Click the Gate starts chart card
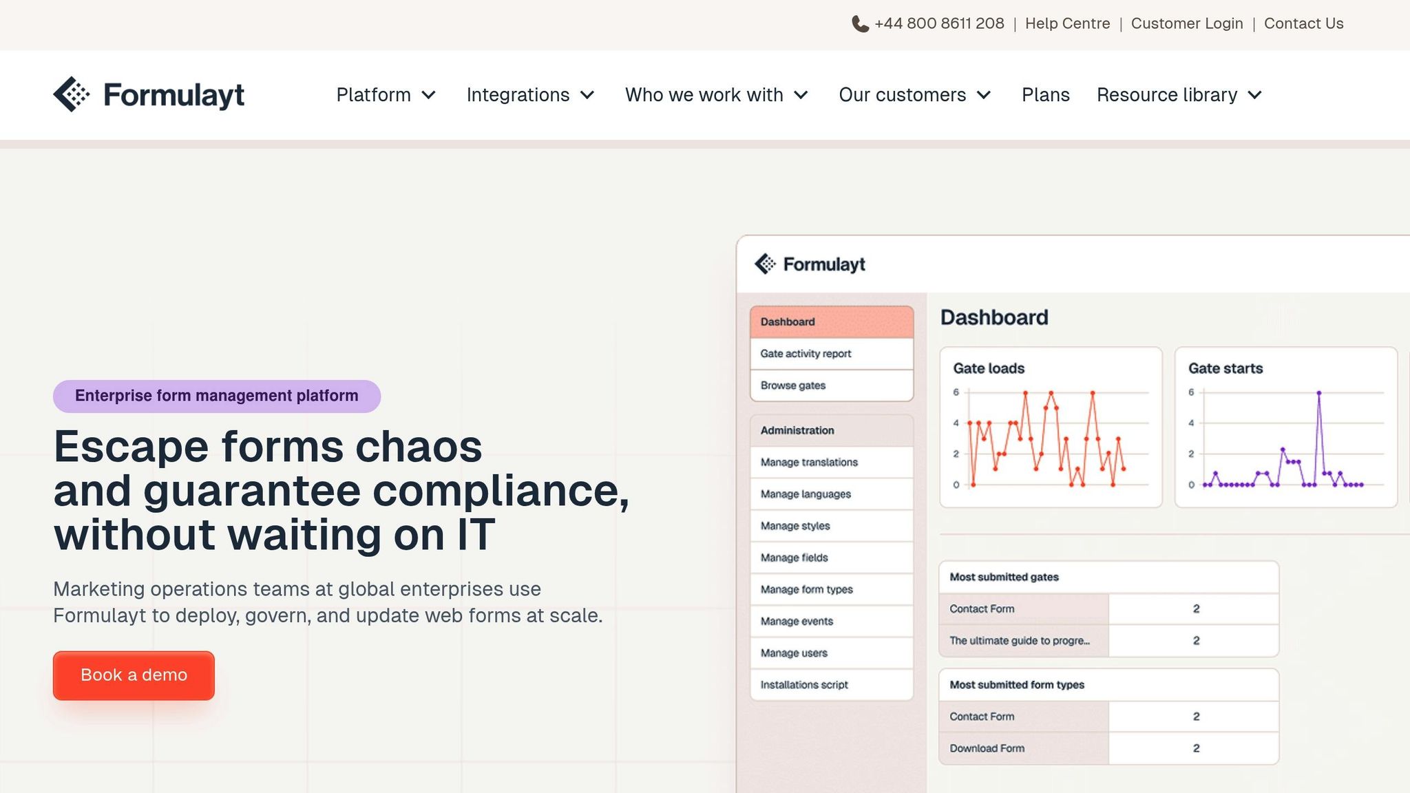The image size is (1410, 793). (1285, 427)
